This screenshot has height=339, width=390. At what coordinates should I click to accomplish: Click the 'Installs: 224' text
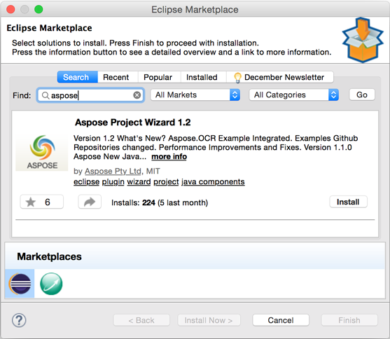pyautogui.click(x=133, y=202)
